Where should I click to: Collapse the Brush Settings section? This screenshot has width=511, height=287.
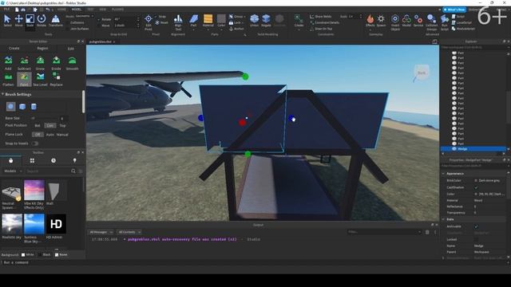tap(2, 94)
